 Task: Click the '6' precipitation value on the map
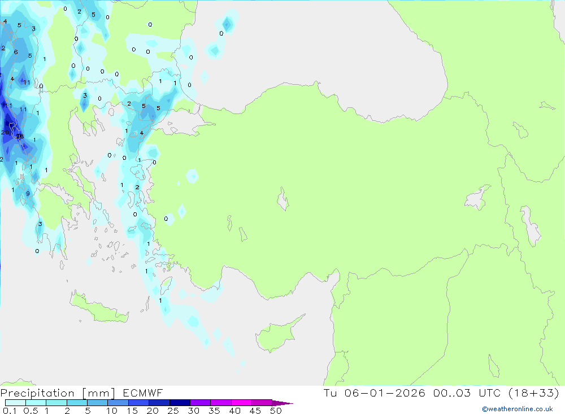click(15, 52)
